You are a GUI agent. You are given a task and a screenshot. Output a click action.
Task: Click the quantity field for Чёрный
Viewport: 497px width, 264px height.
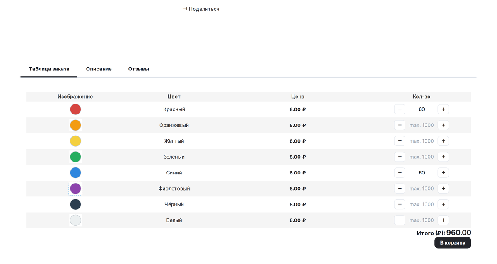[422, 204]
